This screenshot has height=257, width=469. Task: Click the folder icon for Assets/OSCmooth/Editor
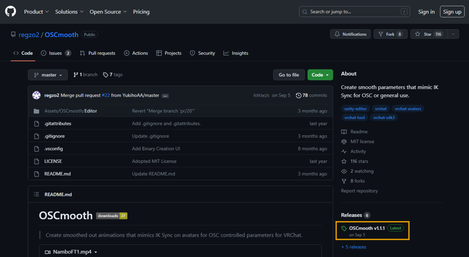click(36, 111)
